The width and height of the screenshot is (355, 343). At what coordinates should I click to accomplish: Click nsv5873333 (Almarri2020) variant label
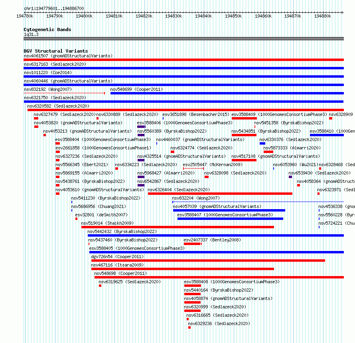[292, 148]
